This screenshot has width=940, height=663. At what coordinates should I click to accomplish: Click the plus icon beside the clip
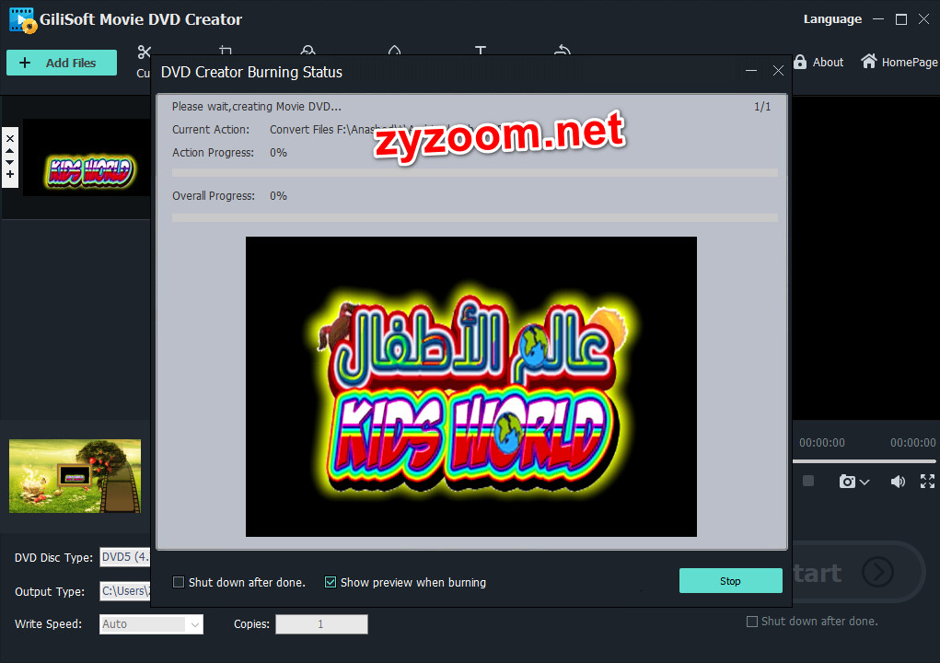pyautogui.click(x=10, y=174)
